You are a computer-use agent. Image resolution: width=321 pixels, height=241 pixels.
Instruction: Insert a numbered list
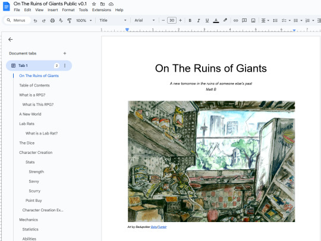click(x=307, y=20)
